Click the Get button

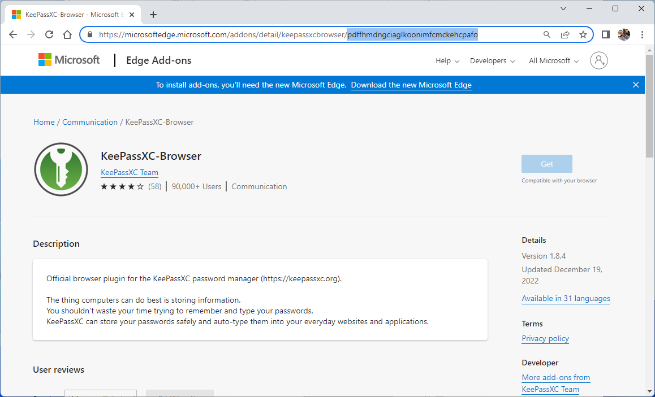coord(546,163)
